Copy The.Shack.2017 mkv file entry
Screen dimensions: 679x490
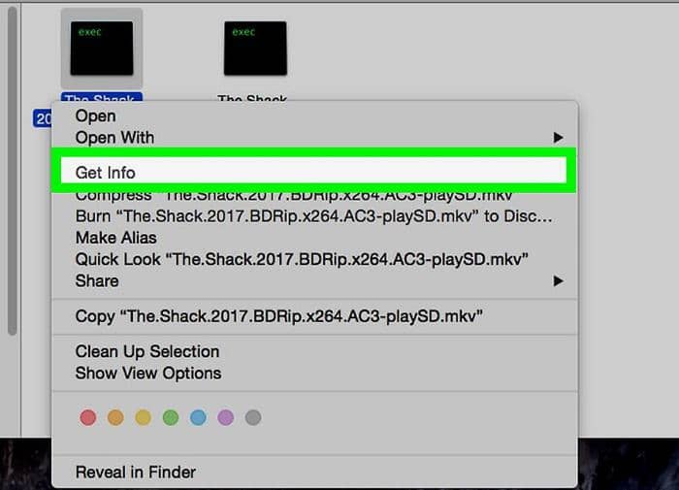(x=315, y=316)
